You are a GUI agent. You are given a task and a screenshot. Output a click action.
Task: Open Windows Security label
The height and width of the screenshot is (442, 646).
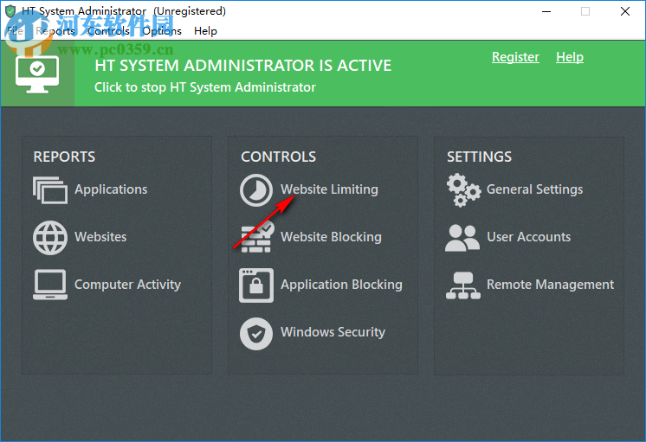333,332
